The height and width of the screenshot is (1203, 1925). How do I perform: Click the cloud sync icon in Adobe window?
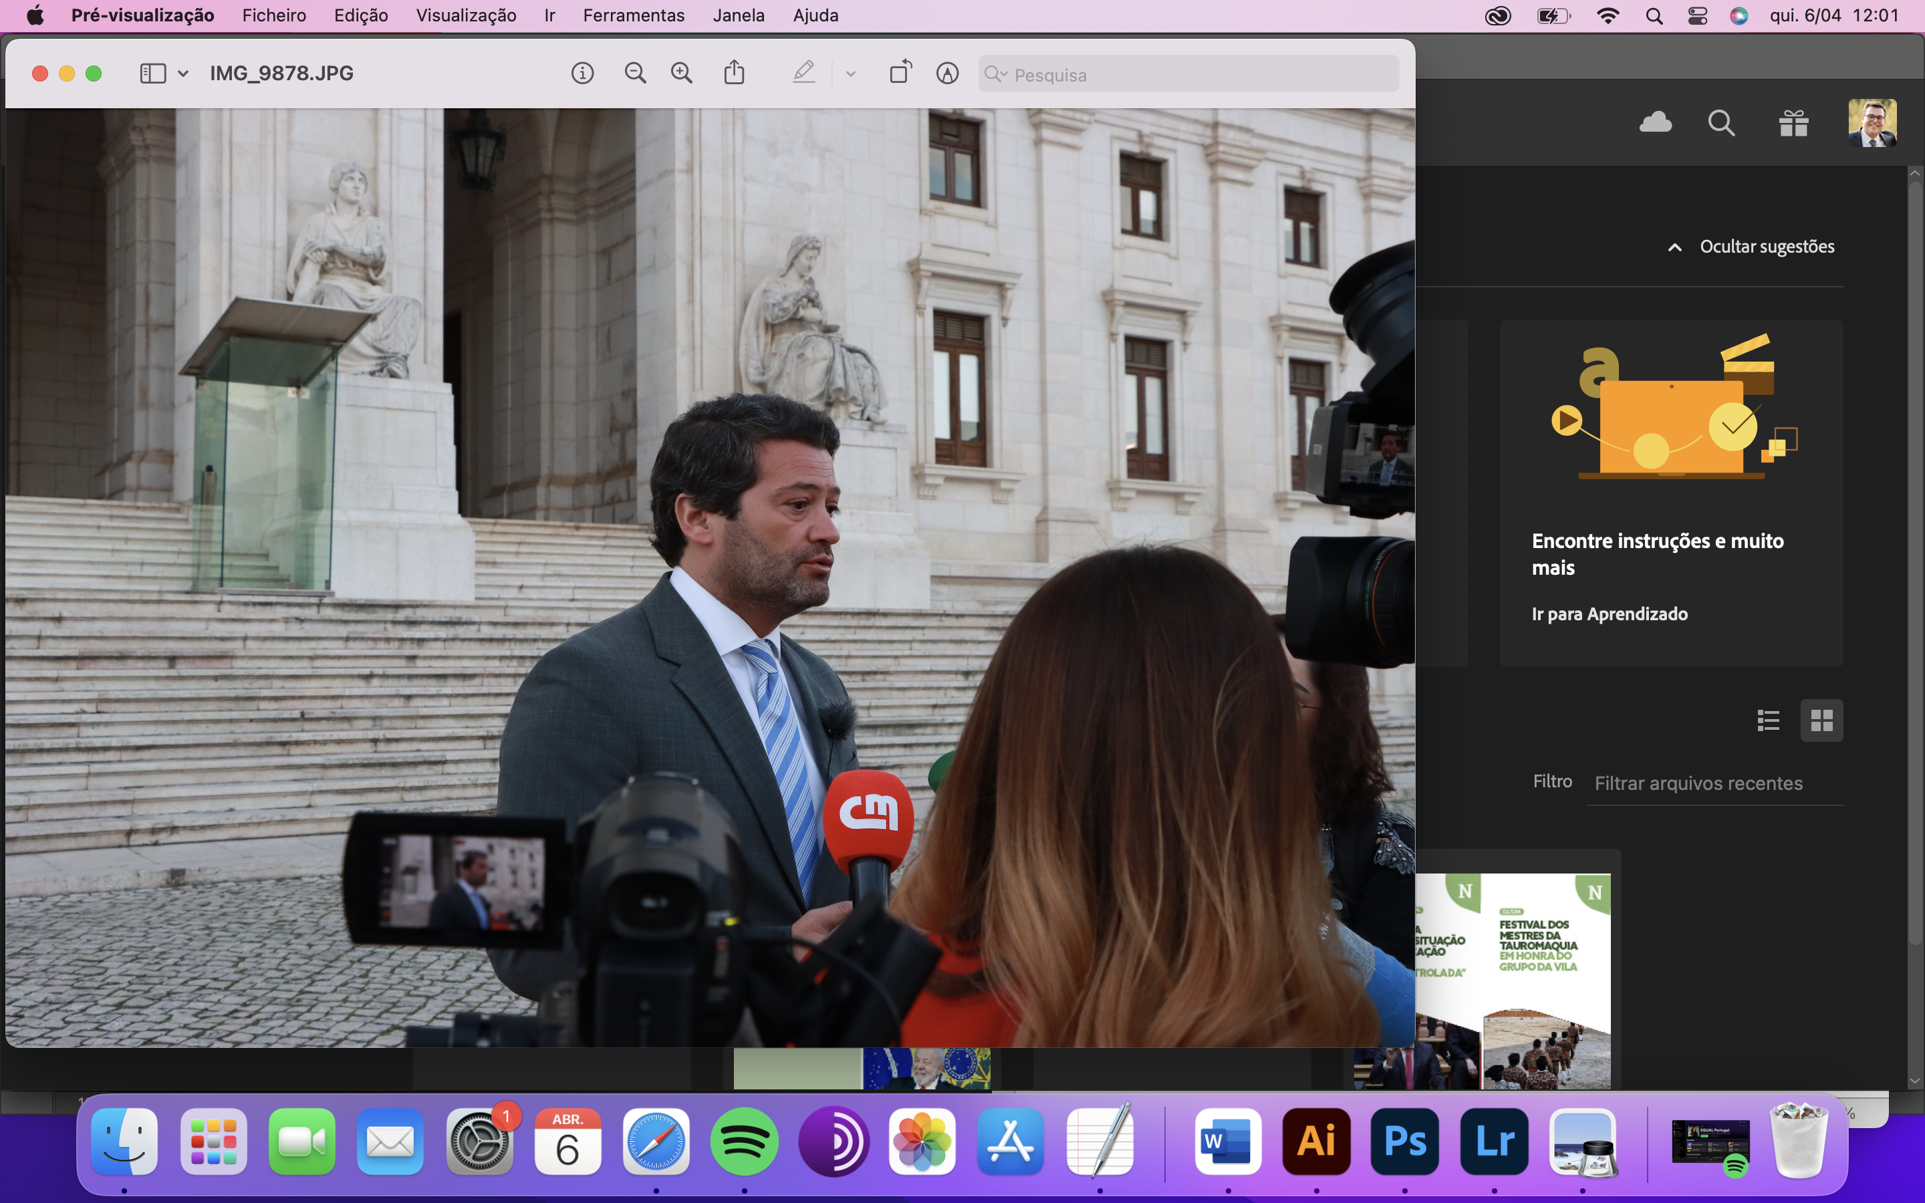1656,122
